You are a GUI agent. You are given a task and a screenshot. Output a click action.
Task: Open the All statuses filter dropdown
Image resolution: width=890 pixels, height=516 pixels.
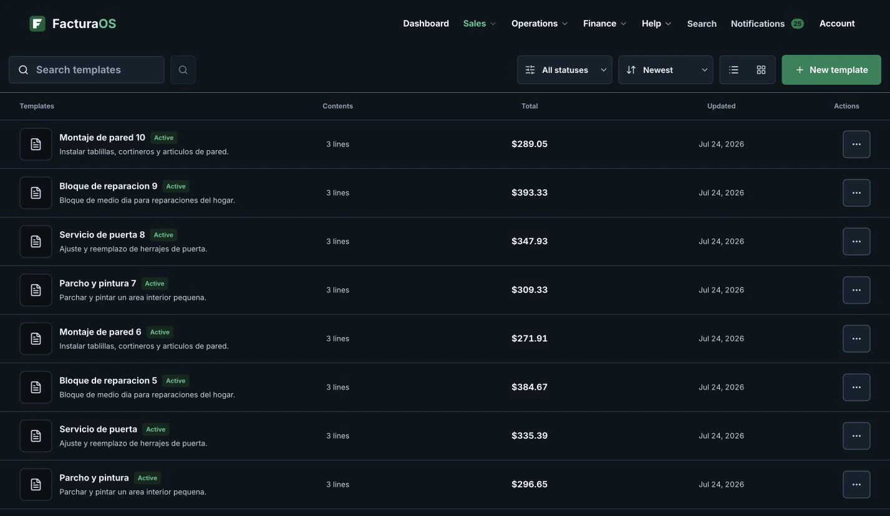[x=564, y=70]
